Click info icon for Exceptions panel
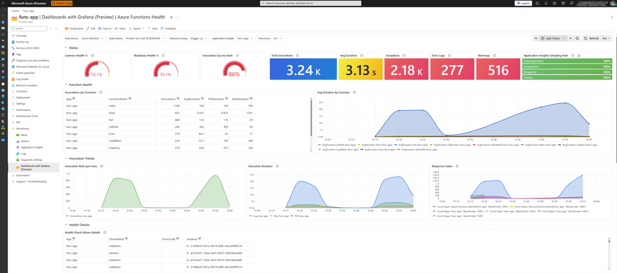 click(404, 56)
